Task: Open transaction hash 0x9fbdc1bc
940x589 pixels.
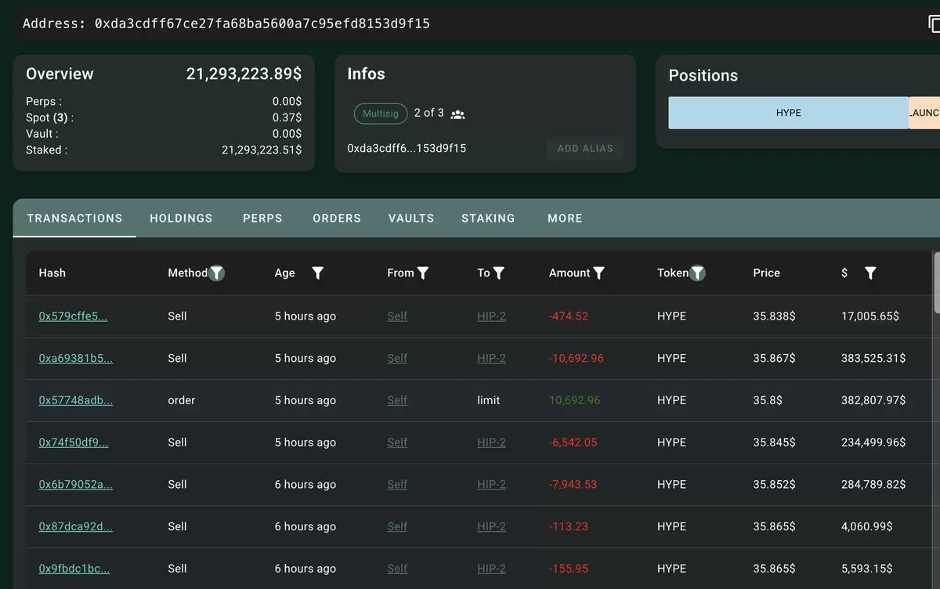Action: click(x=74, y=569)
